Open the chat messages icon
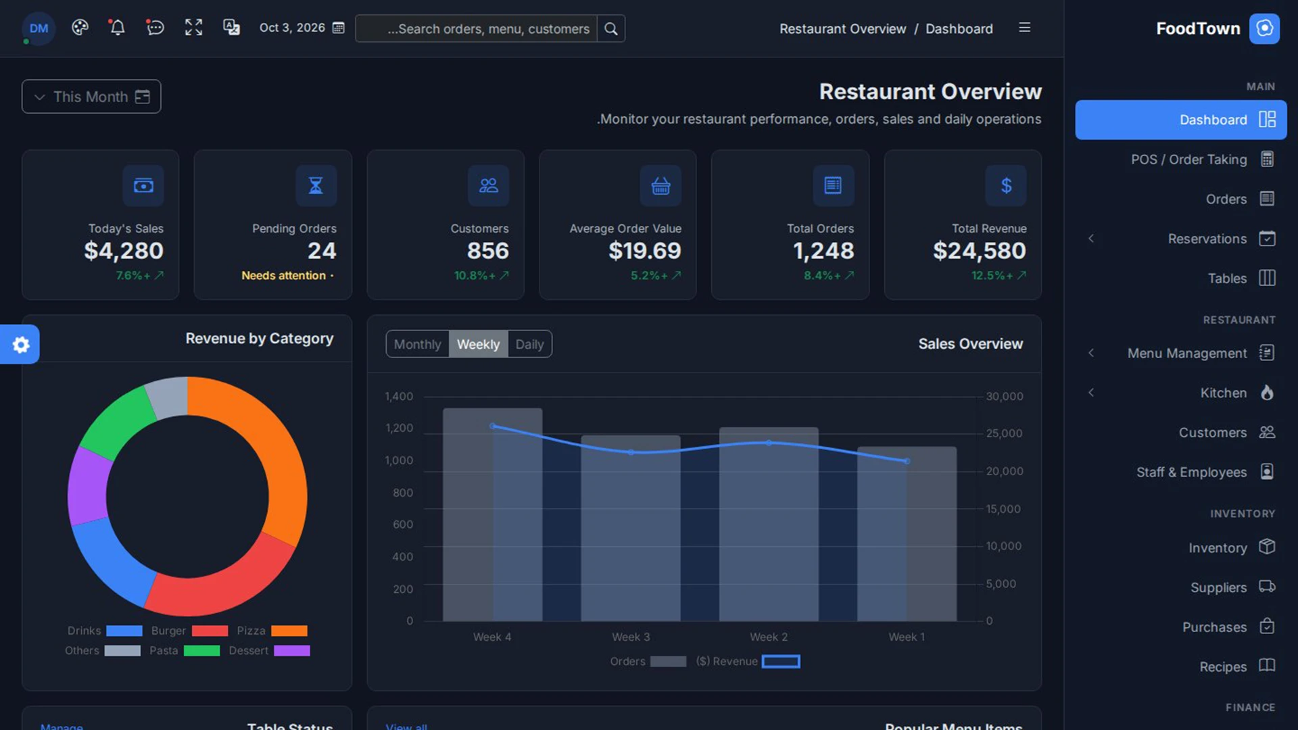 pos(155,28)
